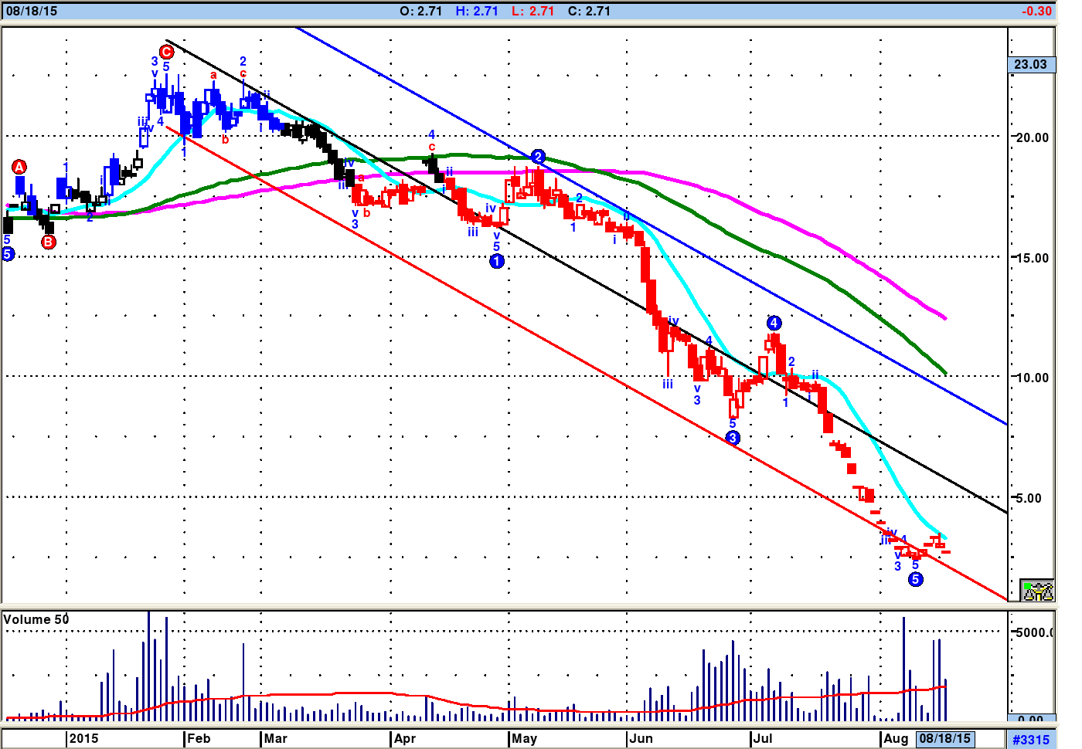This screenshot has height=749, width=1082.
Task: Click the blue circled 2 wave marker
Action: point(539,157)
